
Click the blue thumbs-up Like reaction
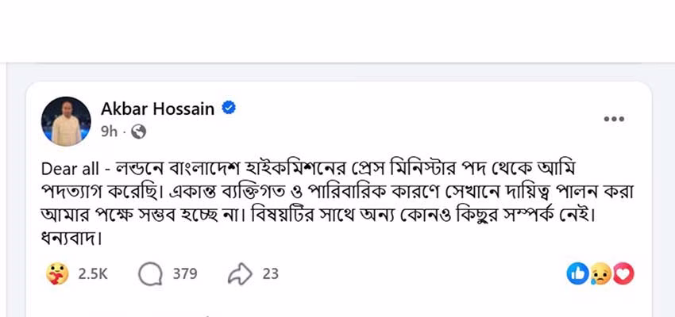[x=577, y=274]
